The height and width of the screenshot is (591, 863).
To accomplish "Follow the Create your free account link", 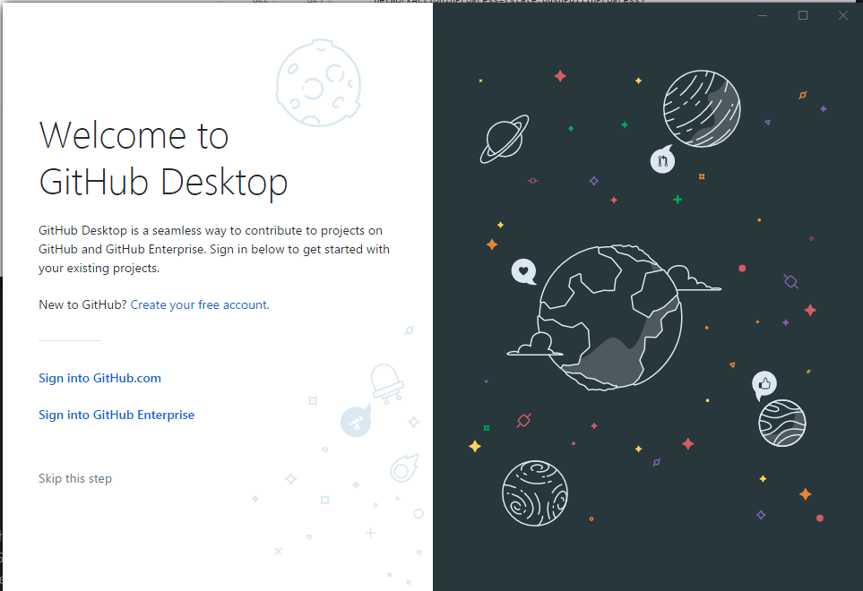I will click(x=198, y=304).
